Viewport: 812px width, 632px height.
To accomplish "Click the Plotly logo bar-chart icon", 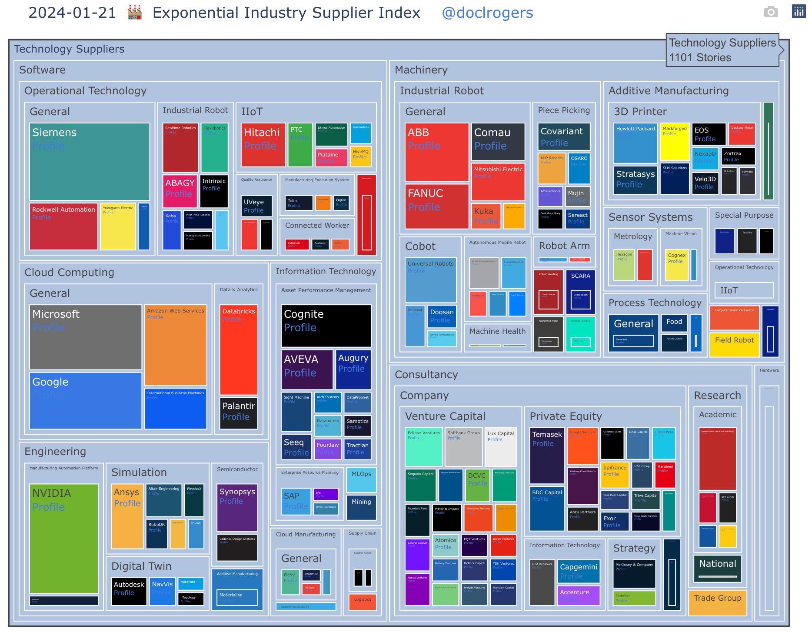I will 799,12.
